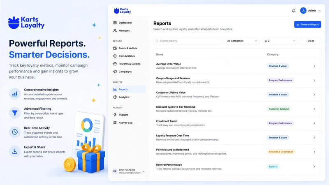The height and width of the screenshot is (185, 329).
Task: Open Points Issued vs Redeemed chevron
Action: click(x=314, y=152)
